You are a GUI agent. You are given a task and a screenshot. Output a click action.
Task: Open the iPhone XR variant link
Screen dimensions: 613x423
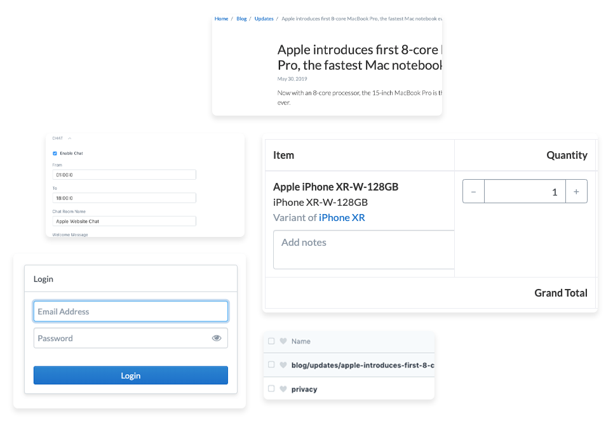tap(342, 218)
